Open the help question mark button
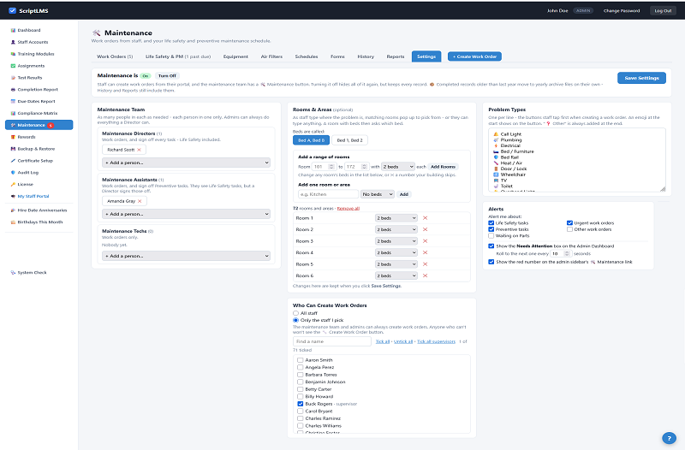 click(669, 438)
